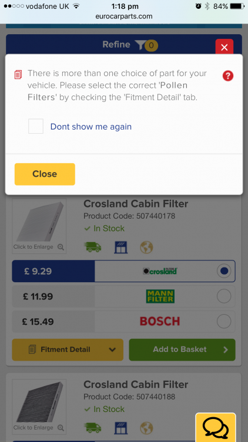Click the red question mark help icon
Screen dimensions: 248x442
coord(228,76)
